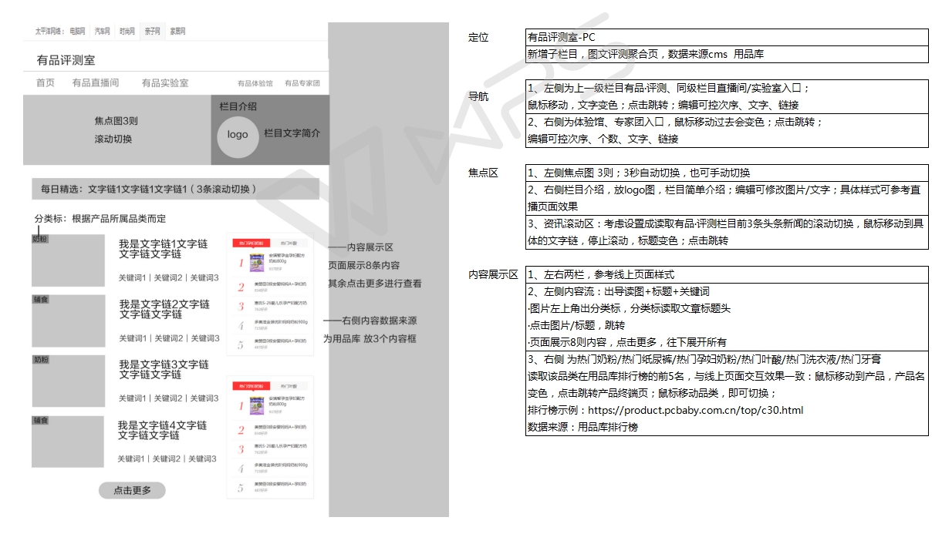This screenshot has height=534, width=942.
Task: Select 亲子网 in the top network bar
Action: coord(152,32)
